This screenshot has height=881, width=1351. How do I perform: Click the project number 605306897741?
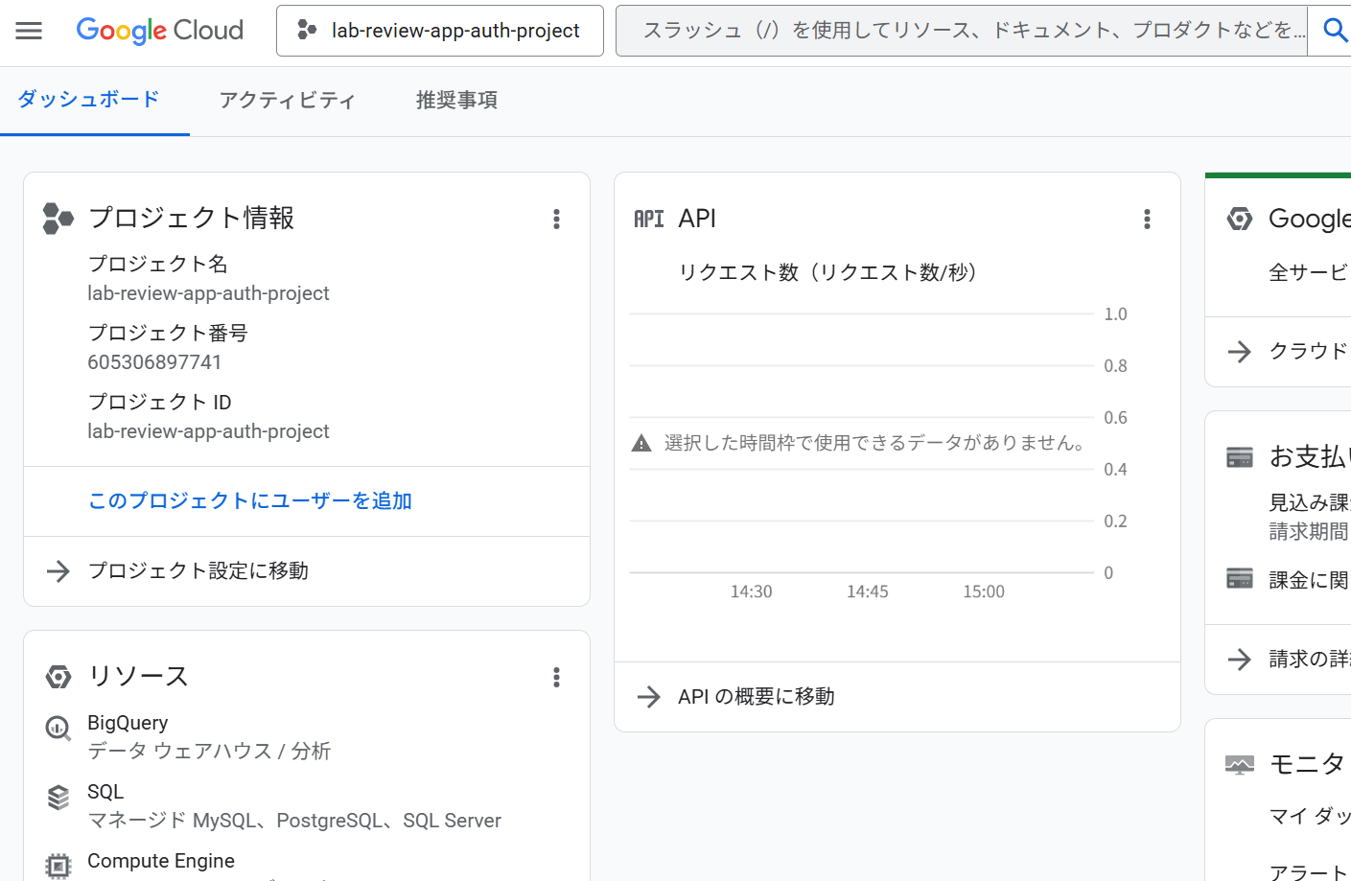154,362
